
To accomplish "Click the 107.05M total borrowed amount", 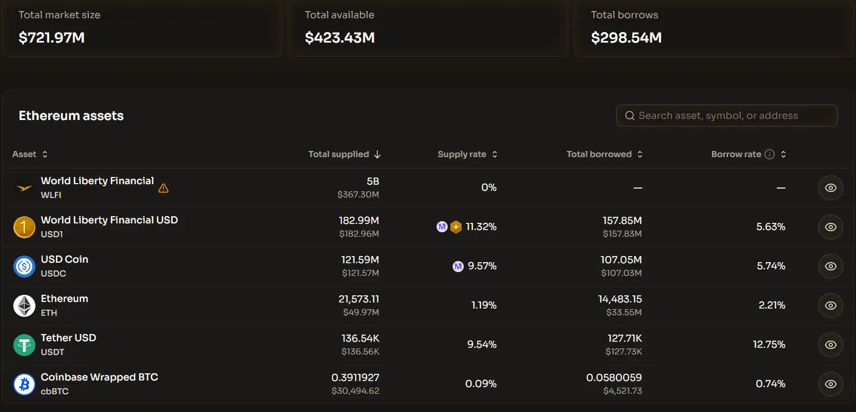I will click(x=621, y=260).
